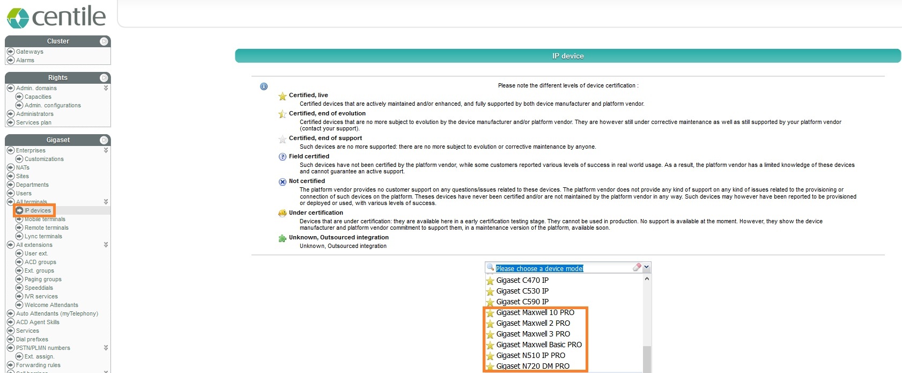Click the arrow icon beside Lync terminals

click(19, 236)
